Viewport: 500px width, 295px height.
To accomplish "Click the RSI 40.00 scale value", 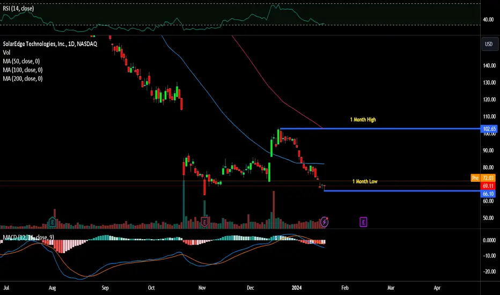I will (x=488, y=19).
